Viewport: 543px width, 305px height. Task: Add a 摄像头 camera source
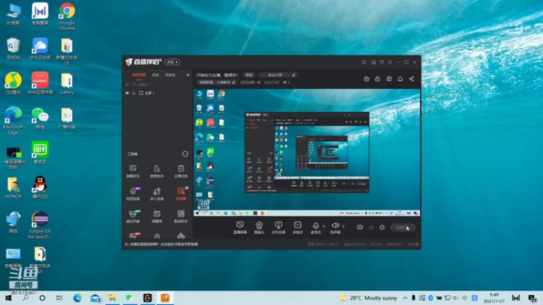tap(259, 228)
